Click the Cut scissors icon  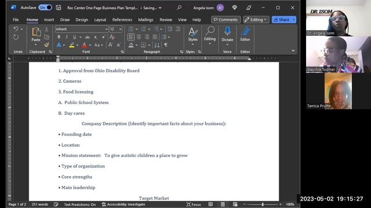pyautogui.click(x=46, y=29)
